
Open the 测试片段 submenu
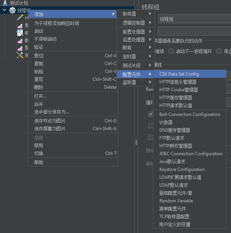point(136,65)
